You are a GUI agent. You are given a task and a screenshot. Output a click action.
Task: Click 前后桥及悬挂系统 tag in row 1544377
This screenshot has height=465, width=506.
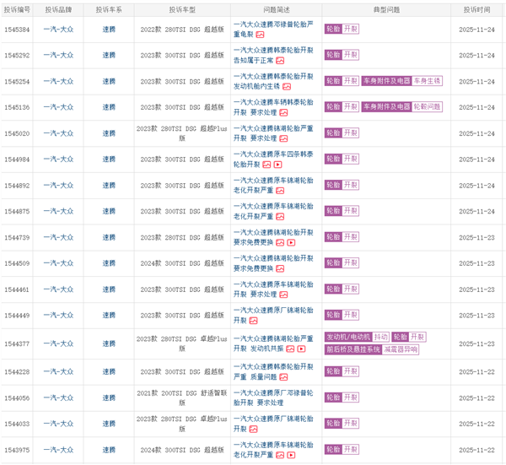353,349
